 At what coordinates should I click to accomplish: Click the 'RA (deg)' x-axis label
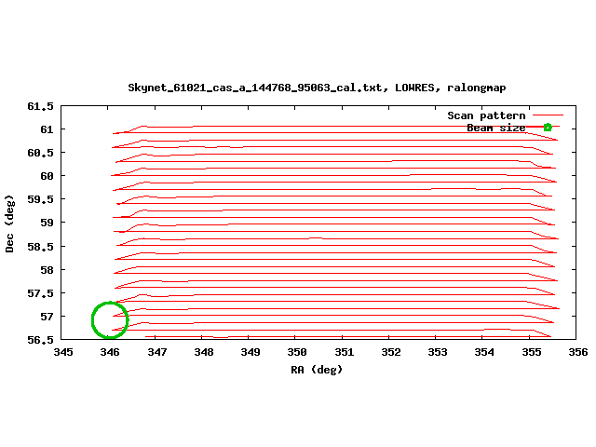(317, 370)
